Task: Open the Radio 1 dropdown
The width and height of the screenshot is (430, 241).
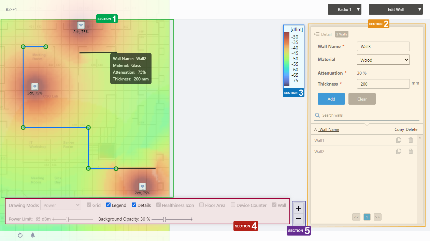Action: click(x=344, y=10)
